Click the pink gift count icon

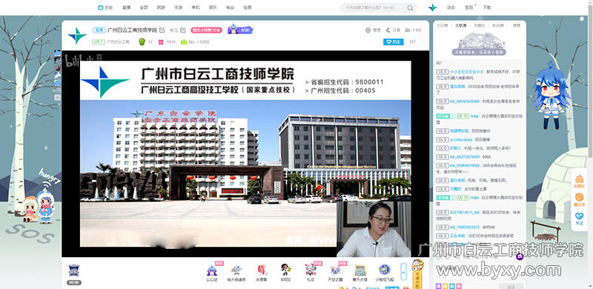pos(161,41)
